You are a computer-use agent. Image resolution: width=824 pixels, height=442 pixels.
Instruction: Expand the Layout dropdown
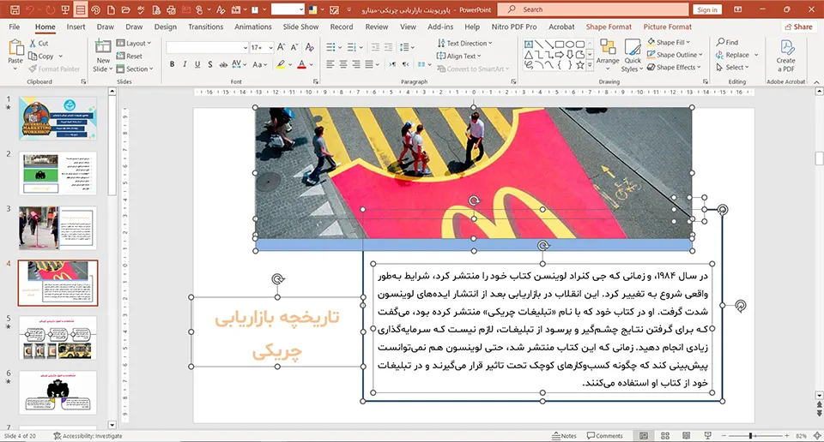pos(134,43)
